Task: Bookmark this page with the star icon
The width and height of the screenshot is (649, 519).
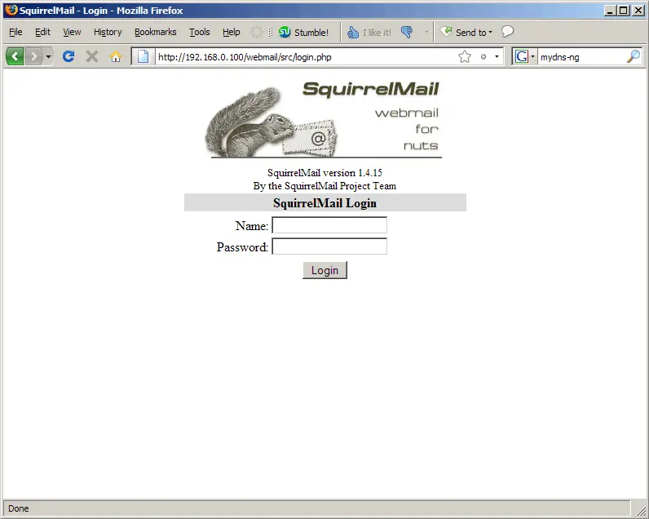Action: pos(465,57)
